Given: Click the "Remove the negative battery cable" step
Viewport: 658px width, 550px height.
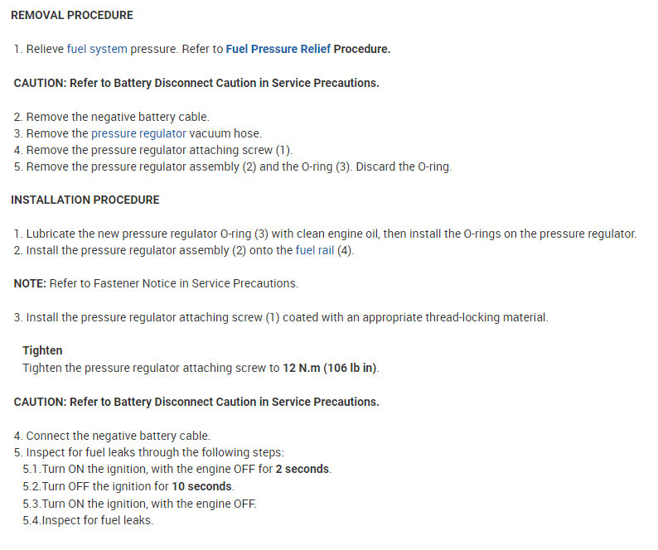Looking at the screenshot, I should tap(118, 117).
